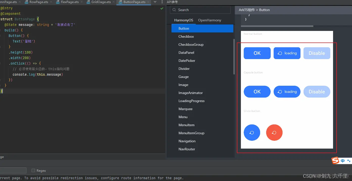Click the input field left of Regex
This screenshot has height=181, width=352.
pyautogui.click(x=13, y=170)
